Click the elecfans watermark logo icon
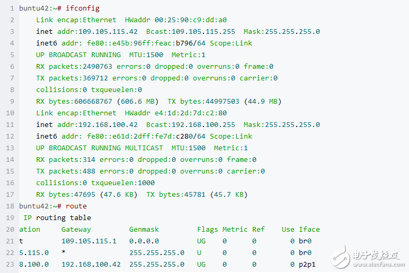409x273 pixels. (x=341, y=257)
